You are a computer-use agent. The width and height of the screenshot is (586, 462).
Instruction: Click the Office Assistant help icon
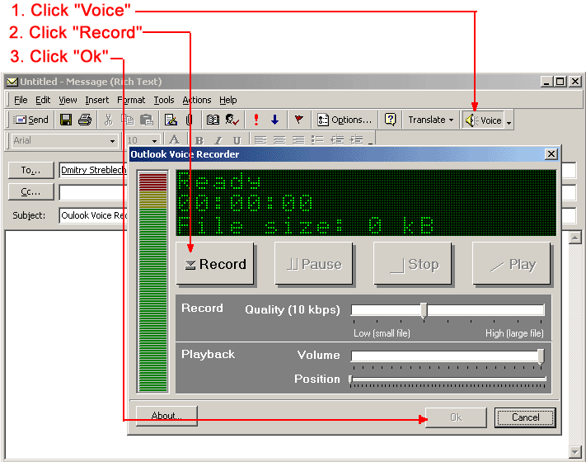(390, 120)
